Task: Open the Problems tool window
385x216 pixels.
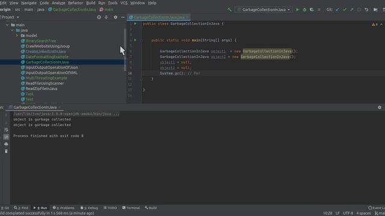Action: [64, 208]
